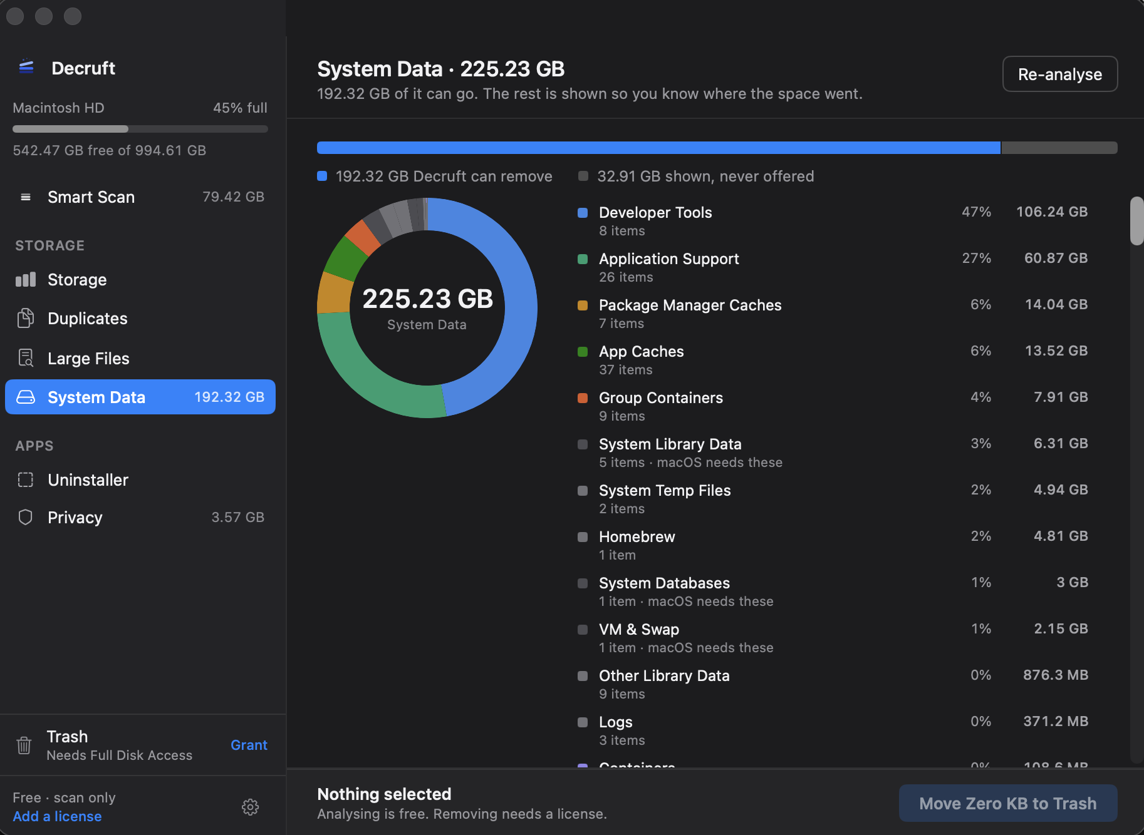Click the Macintosh HD usage bar
The width and height of the screenshot is (1144, 835).
click(x=140, y=129)
